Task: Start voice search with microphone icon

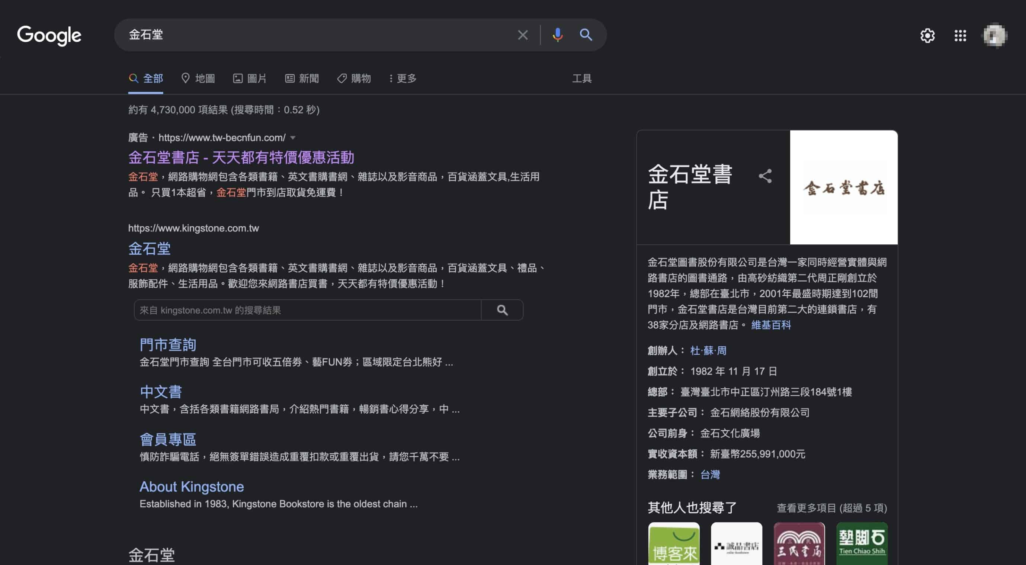Action: click(x=558, y=35)
